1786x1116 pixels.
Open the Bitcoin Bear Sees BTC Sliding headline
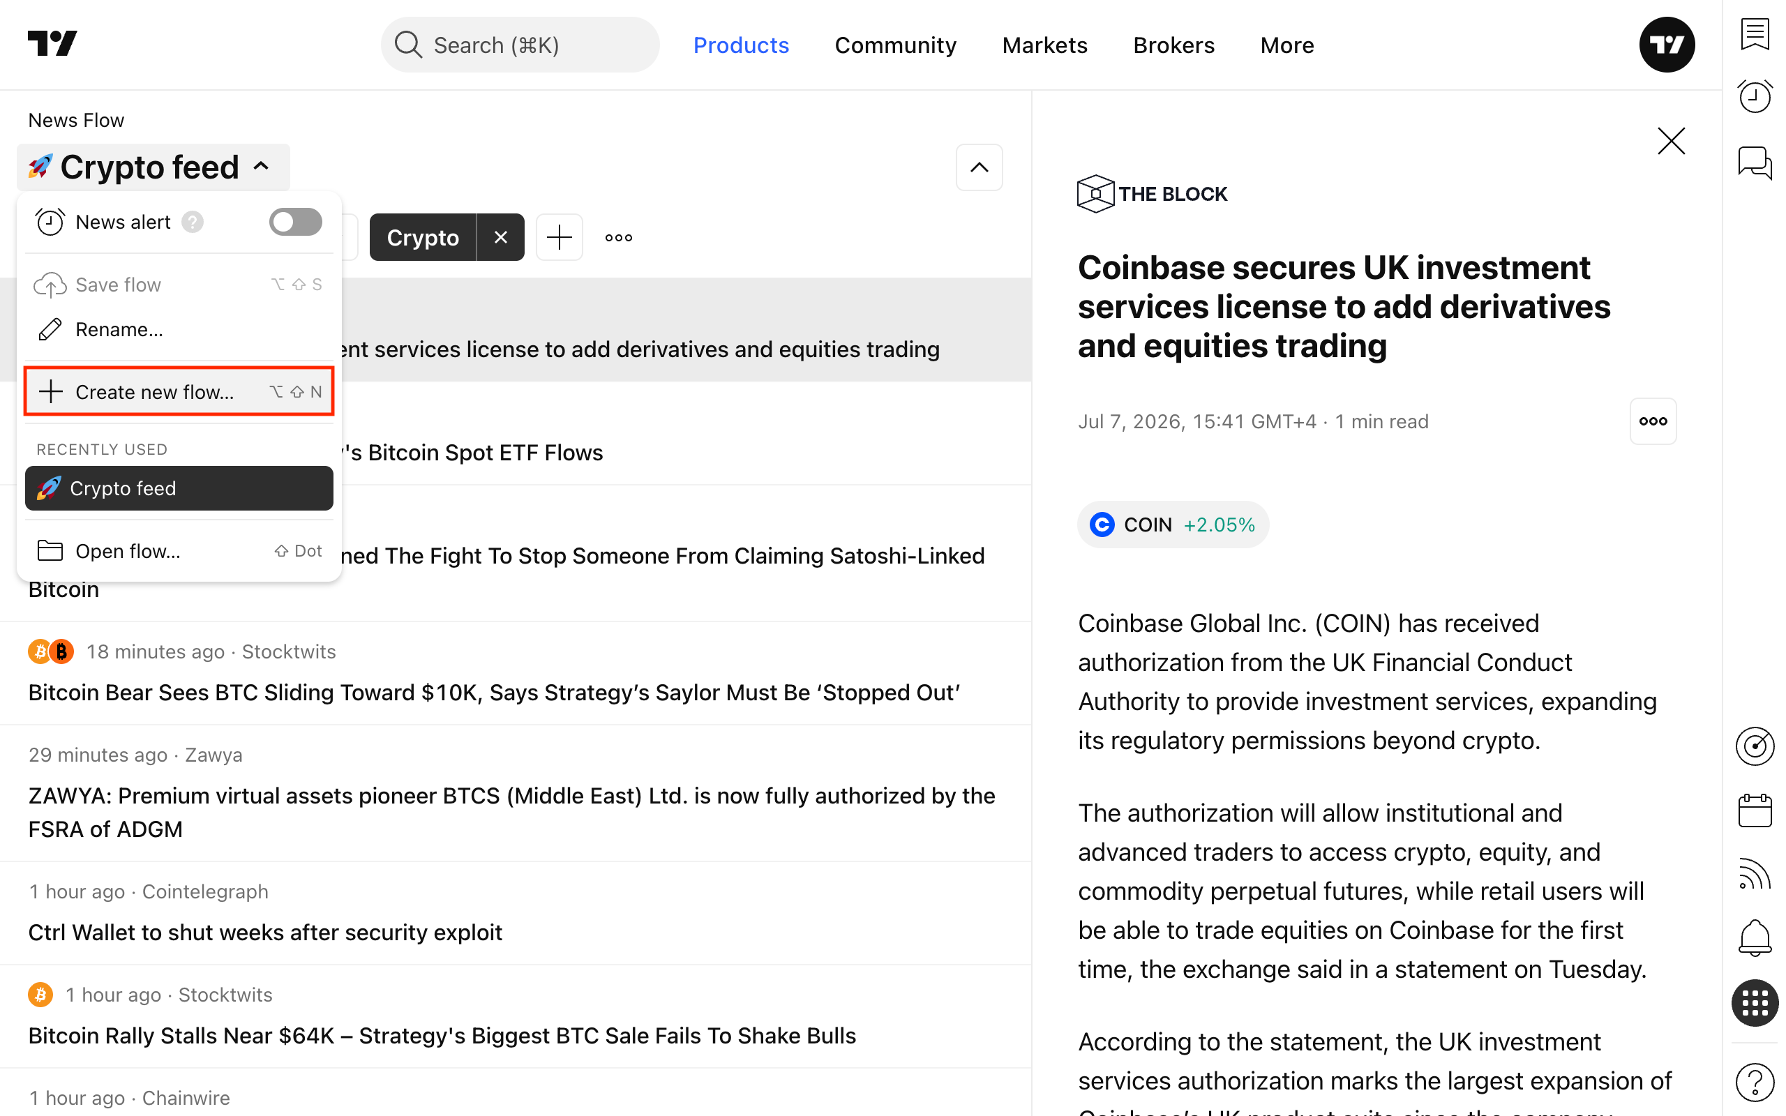click(x=494, y=693)
